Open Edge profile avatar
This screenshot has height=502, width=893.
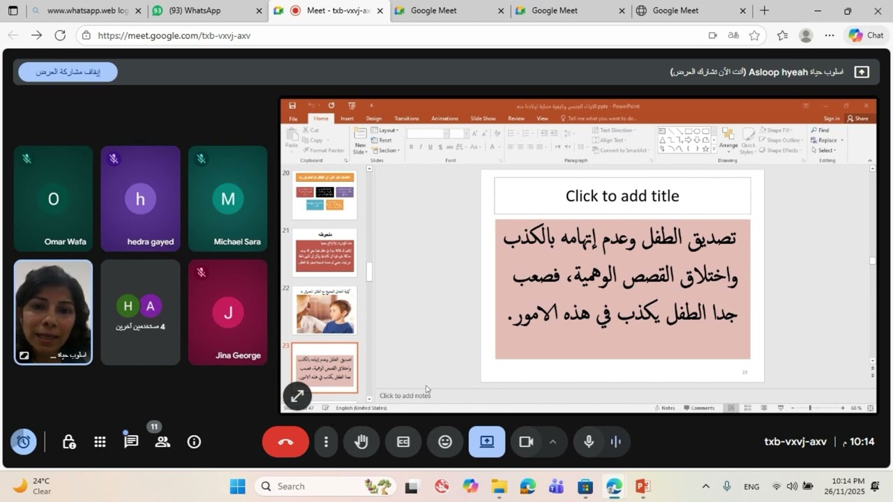click(x=806, y=36)
